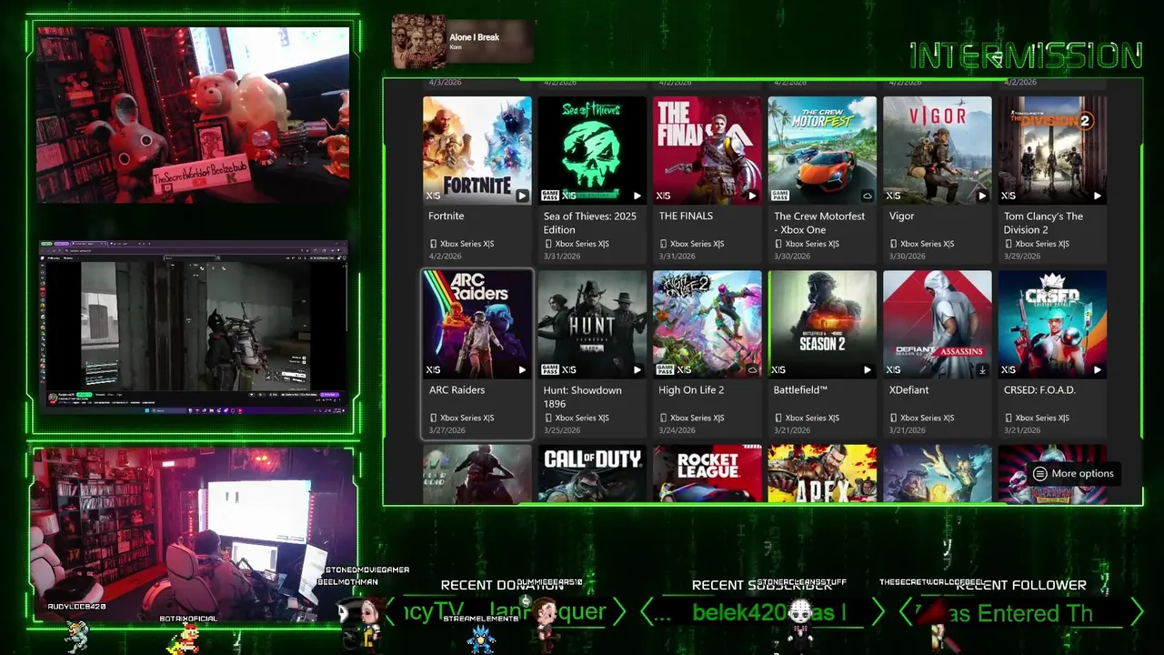Screen dimensions: 1164x655
Task: Click the 4/2/2026 date under Fortnite
Action: [447, 257]
